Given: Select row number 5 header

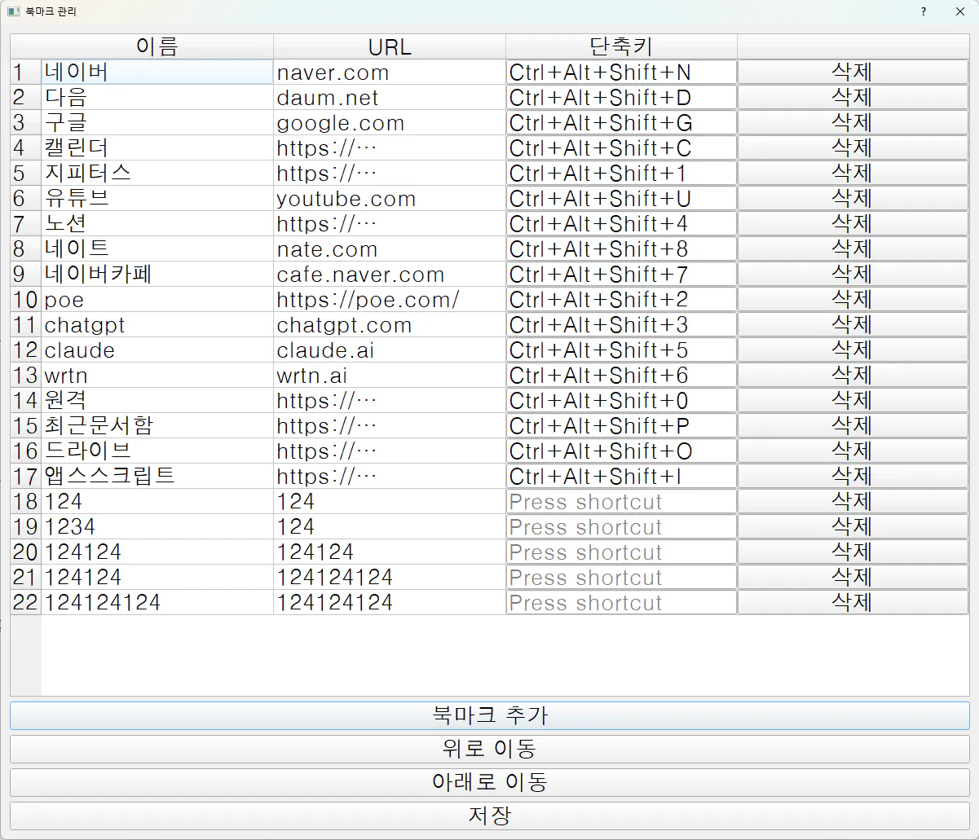Looking at the screenshot, I should pyautogui.click(x=25, y=173).
